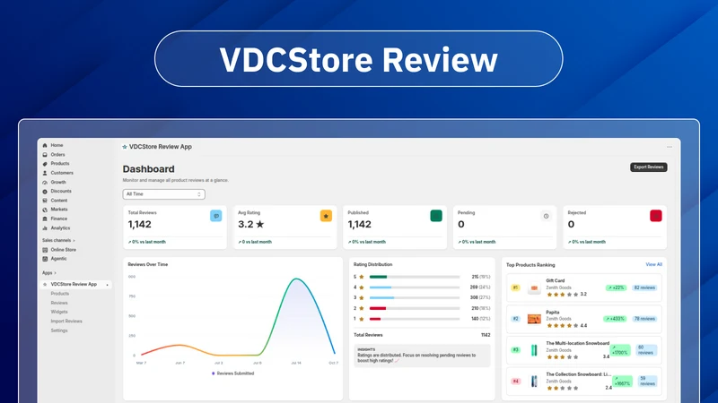Screen dimensions: 718x403
Task: Open the three-dot menu at top right
Action: click(x=670, y=147)
